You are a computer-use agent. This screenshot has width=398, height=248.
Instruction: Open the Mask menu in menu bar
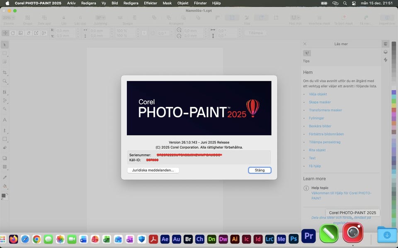click(167, 3)
